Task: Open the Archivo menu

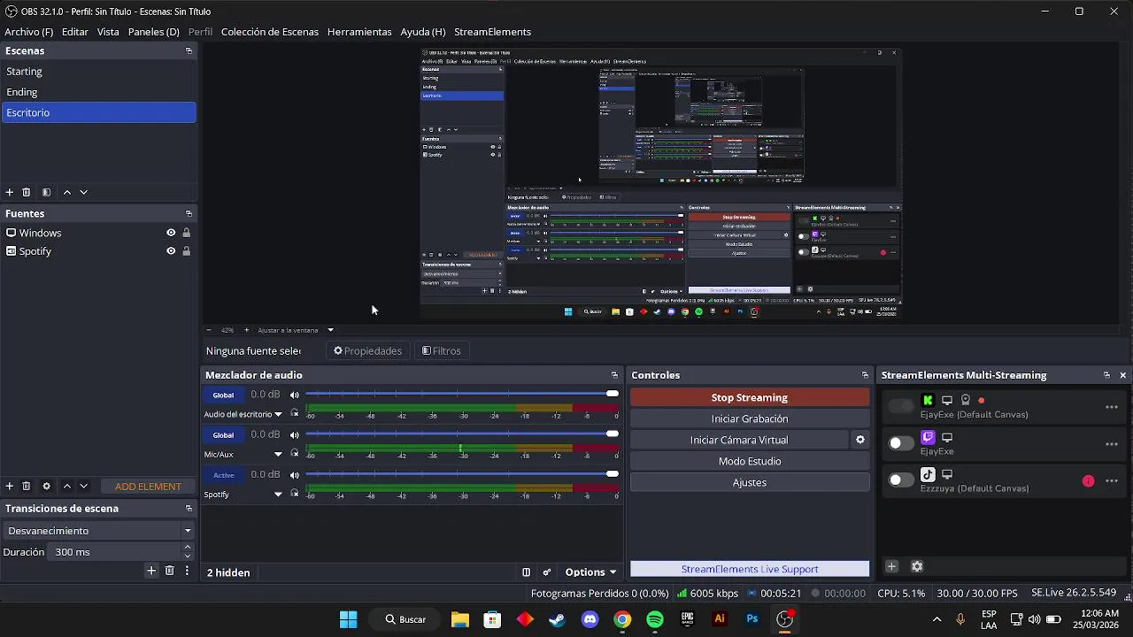Action: pos(29,32)
